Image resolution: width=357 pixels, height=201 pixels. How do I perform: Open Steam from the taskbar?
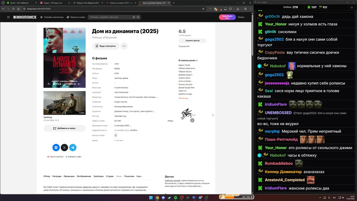[x=169, y=198]
